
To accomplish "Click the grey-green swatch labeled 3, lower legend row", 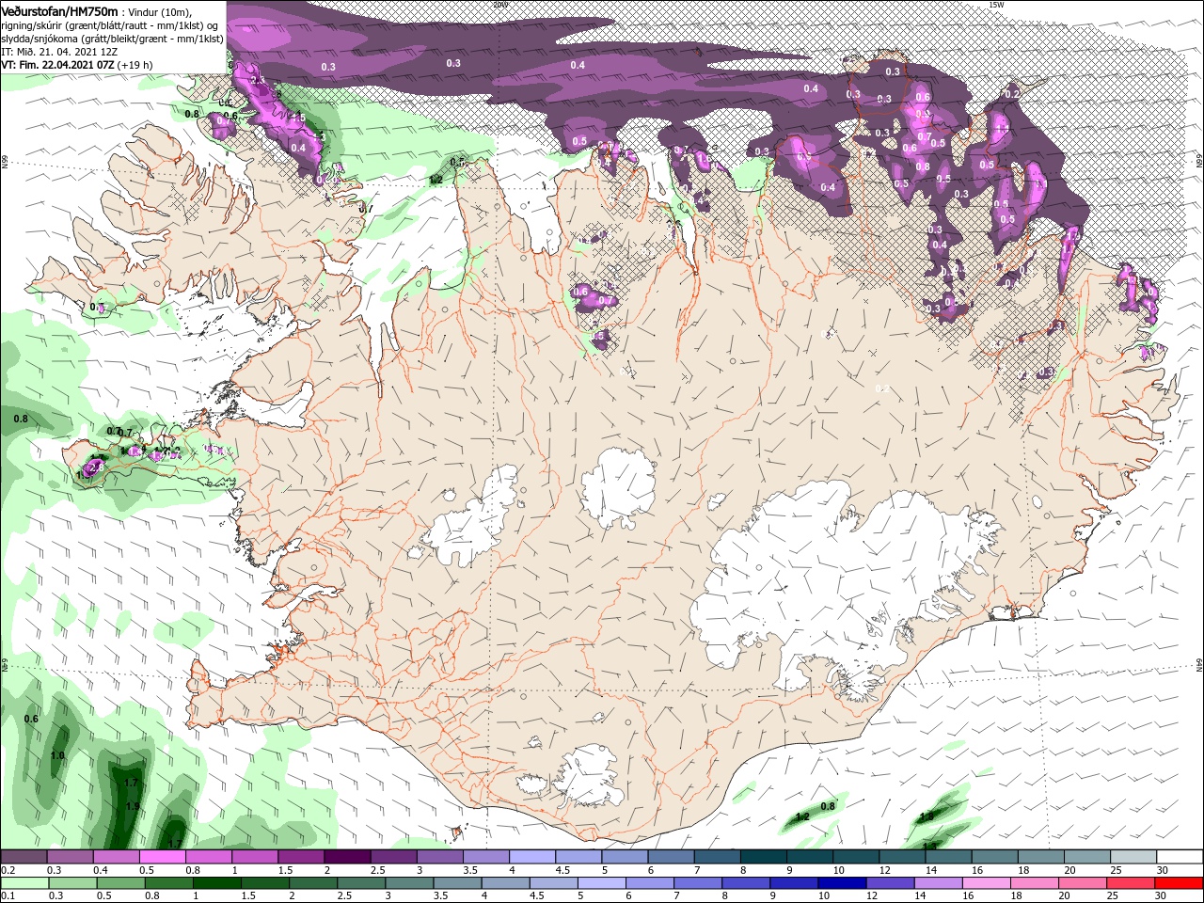I will 407,883.
